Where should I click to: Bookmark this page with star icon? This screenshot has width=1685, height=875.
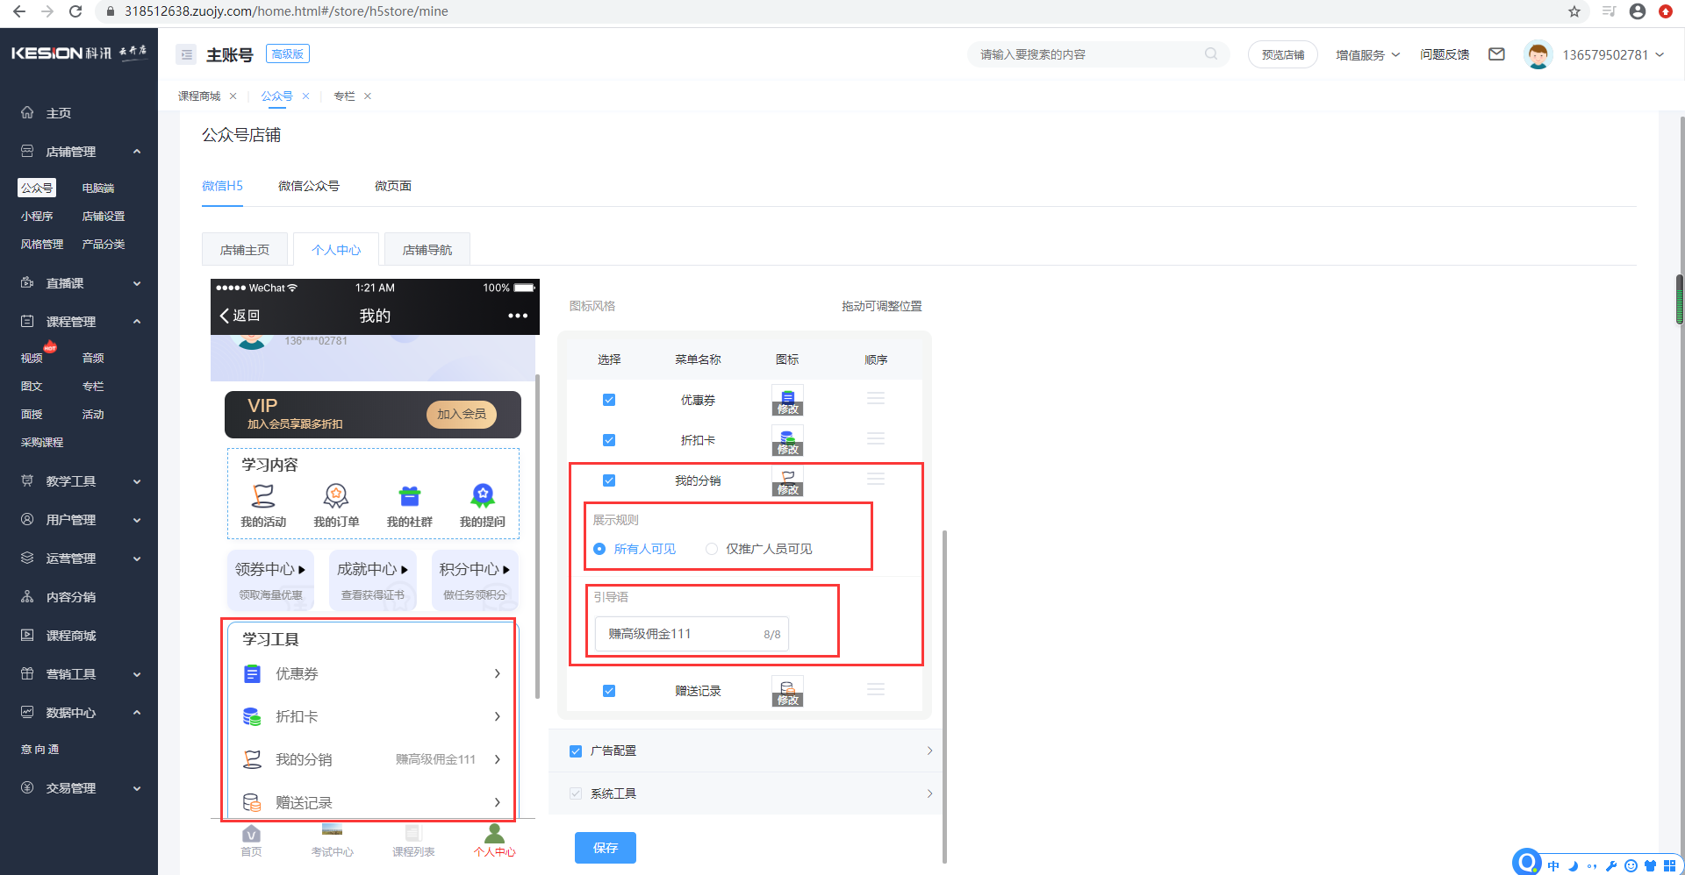(x=1574, y=11)
